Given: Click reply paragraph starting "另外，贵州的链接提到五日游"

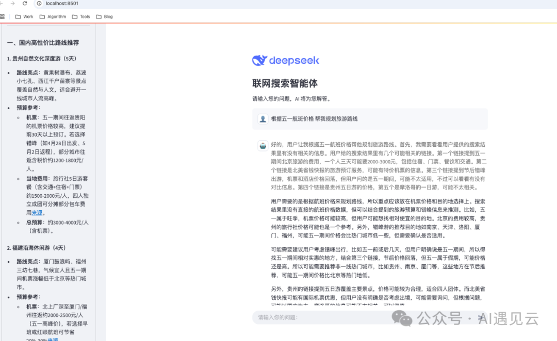Looking at the screenshot, I should pyautogui.click(x=379, y=295).
